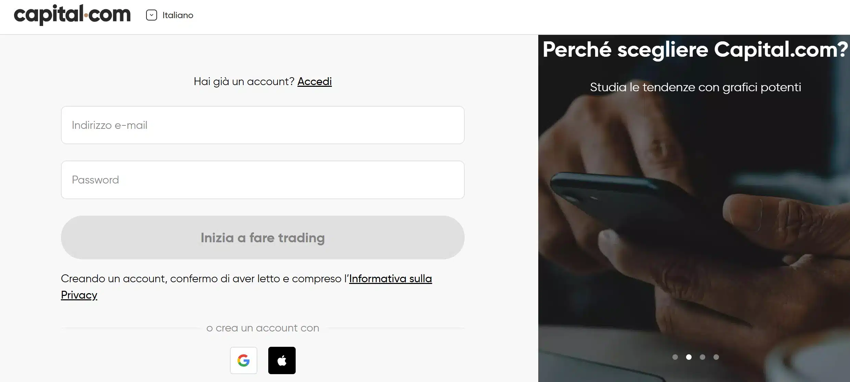The image size is (850, 382).
Task: Open the "Accedi" login link
Action: coord(314,82)
